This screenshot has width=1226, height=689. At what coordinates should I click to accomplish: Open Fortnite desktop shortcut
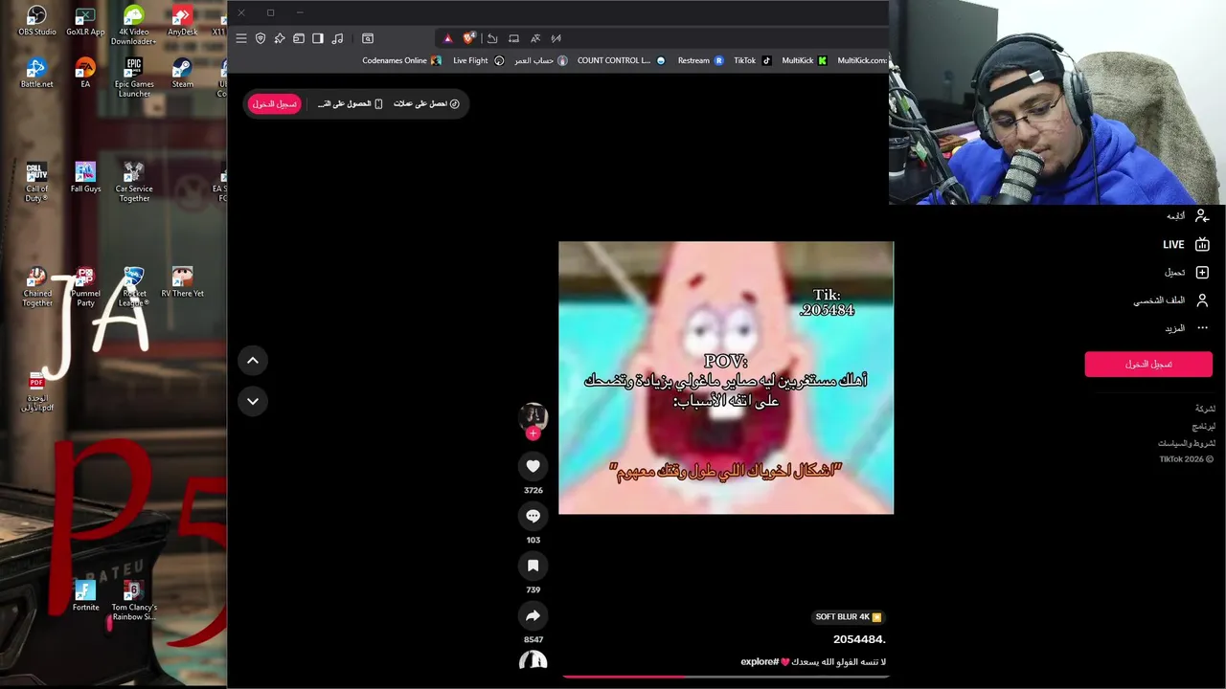click(85, 595)
